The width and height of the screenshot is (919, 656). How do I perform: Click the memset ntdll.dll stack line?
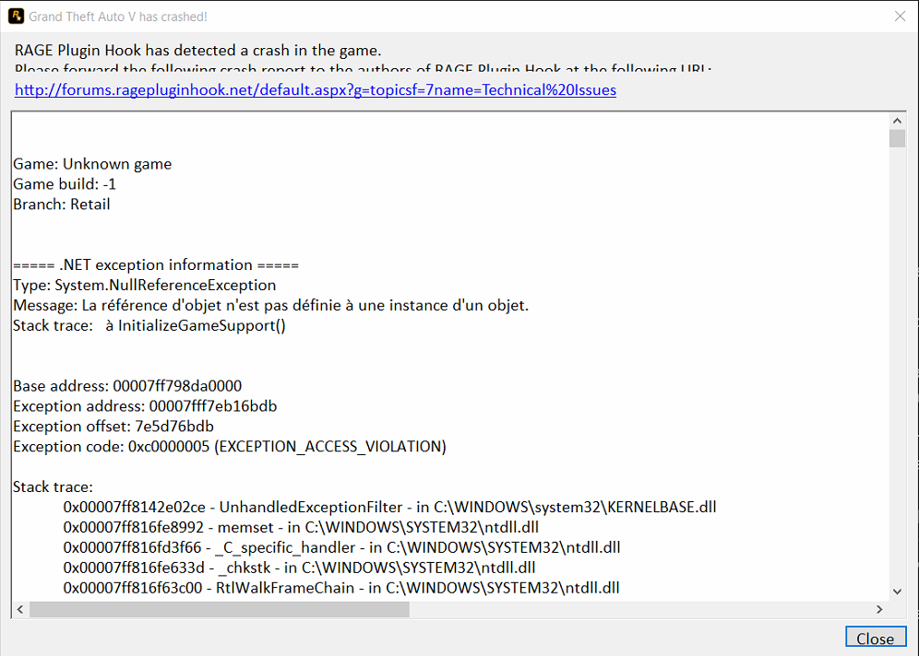[301, 527]
